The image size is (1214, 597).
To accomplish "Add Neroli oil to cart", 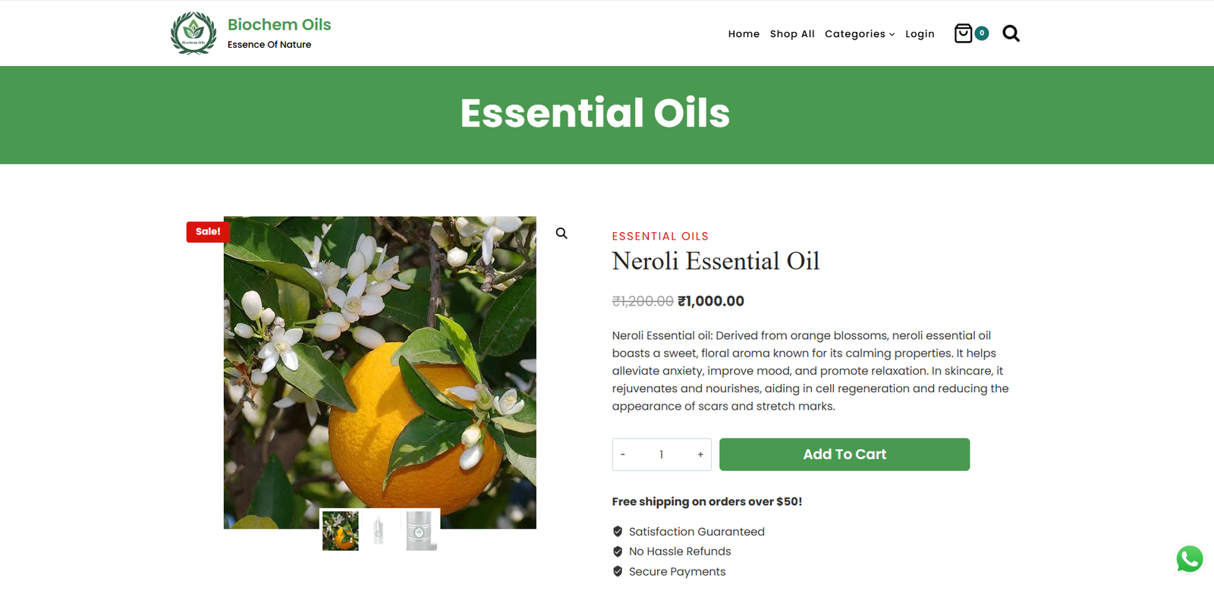I will (x=844, y=454).
